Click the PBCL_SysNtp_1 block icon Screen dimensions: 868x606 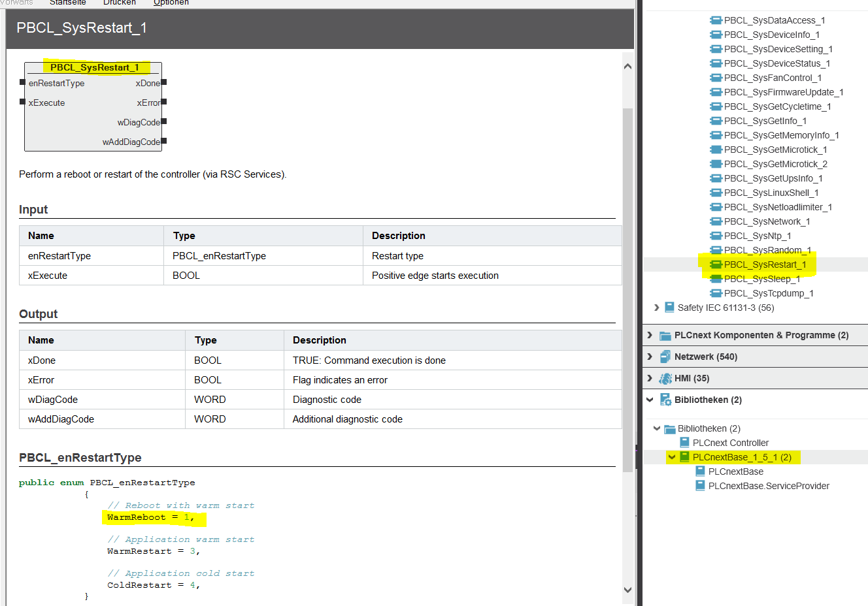click(x=716, y=236)
